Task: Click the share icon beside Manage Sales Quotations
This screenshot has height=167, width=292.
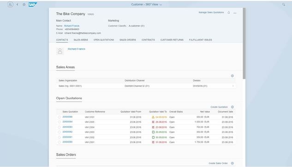Action: pos(229,12)
